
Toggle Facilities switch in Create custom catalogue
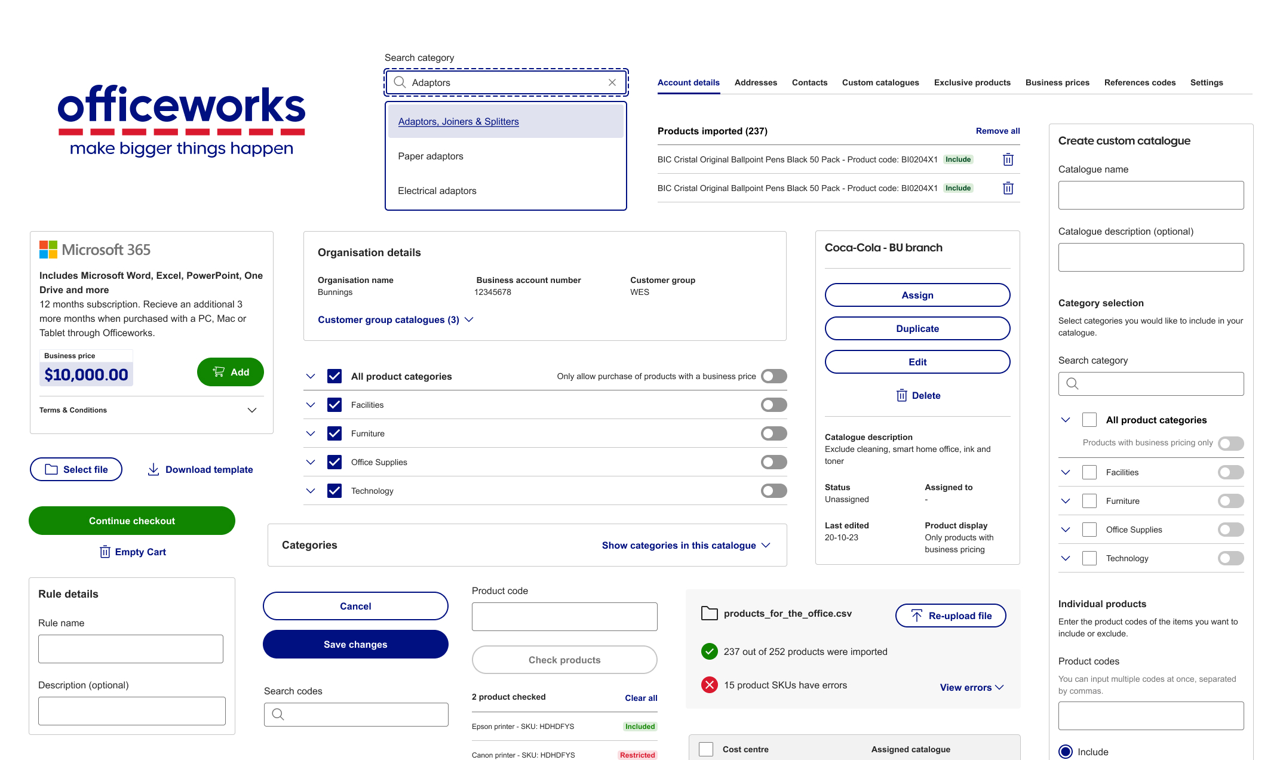pos(1230,472)
